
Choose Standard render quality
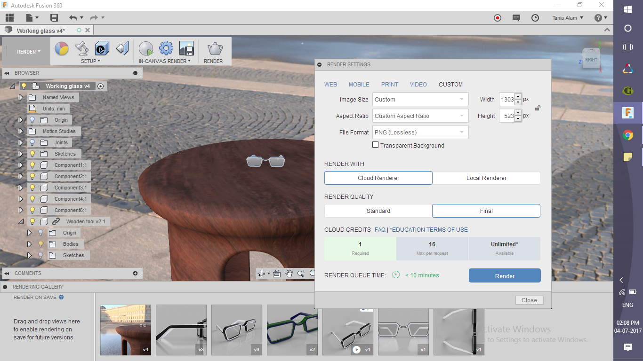(378, 211)
